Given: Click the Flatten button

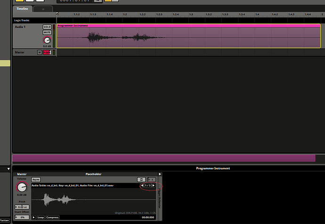Looking at the screenshot, I should tap(4, 220).
